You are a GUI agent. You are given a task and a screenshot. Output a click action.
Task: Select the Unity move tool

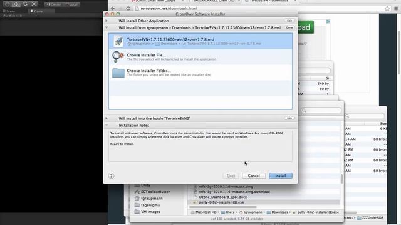tap(16, 4)
